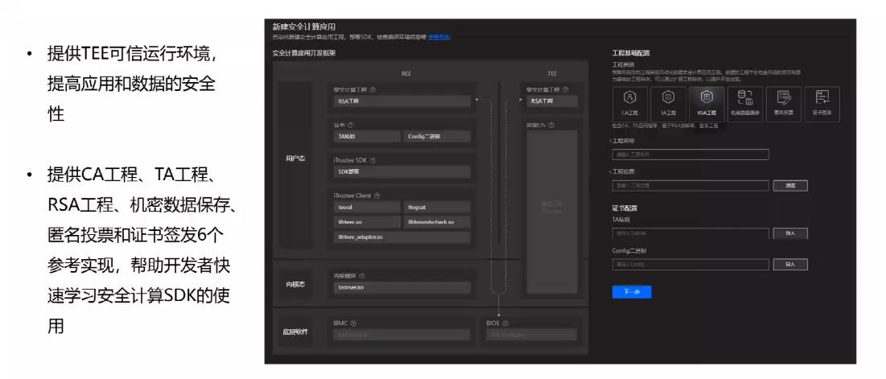Screen dimensions: 886x379
Task: Click the large 安全OS panel in TEE
Action: coord(552,212)
